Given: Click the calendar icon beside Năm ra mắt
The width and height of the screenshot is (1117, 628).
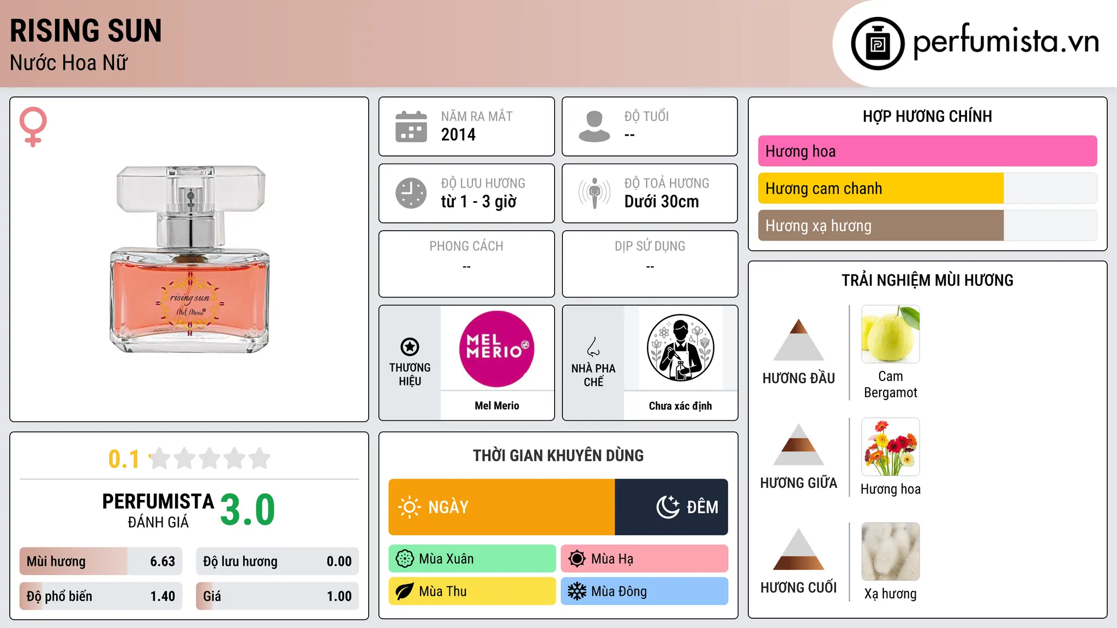Looking at the screenshot, I should [x=411, y=126].
